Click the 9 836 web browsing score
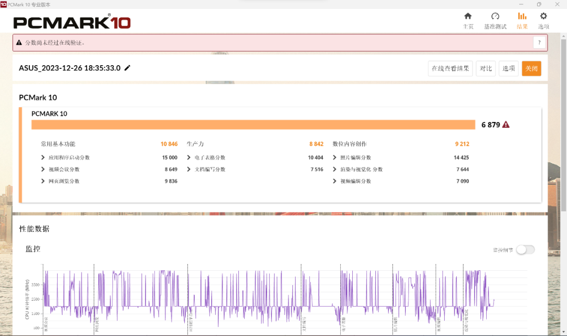This screenshot has width=567, height=336. 171,181
